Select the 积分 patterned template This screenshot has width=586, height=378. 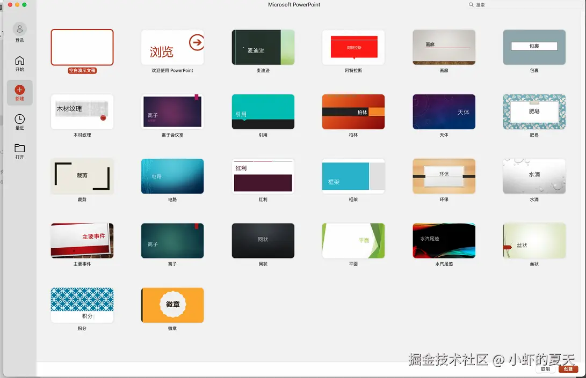(82, 305)
